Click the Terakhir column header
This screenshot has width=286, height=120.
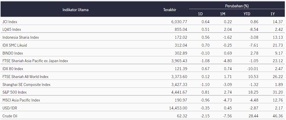(170, 10)
